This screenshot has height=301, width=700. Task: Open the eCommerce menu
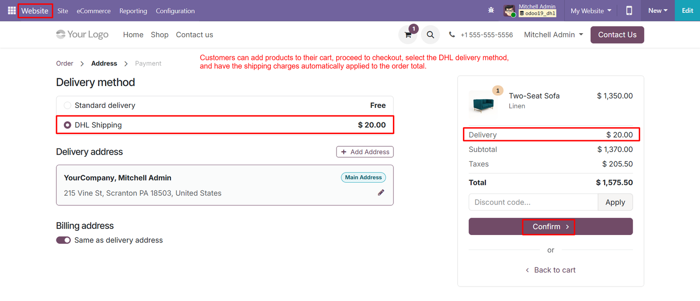[x=94, y=11]
